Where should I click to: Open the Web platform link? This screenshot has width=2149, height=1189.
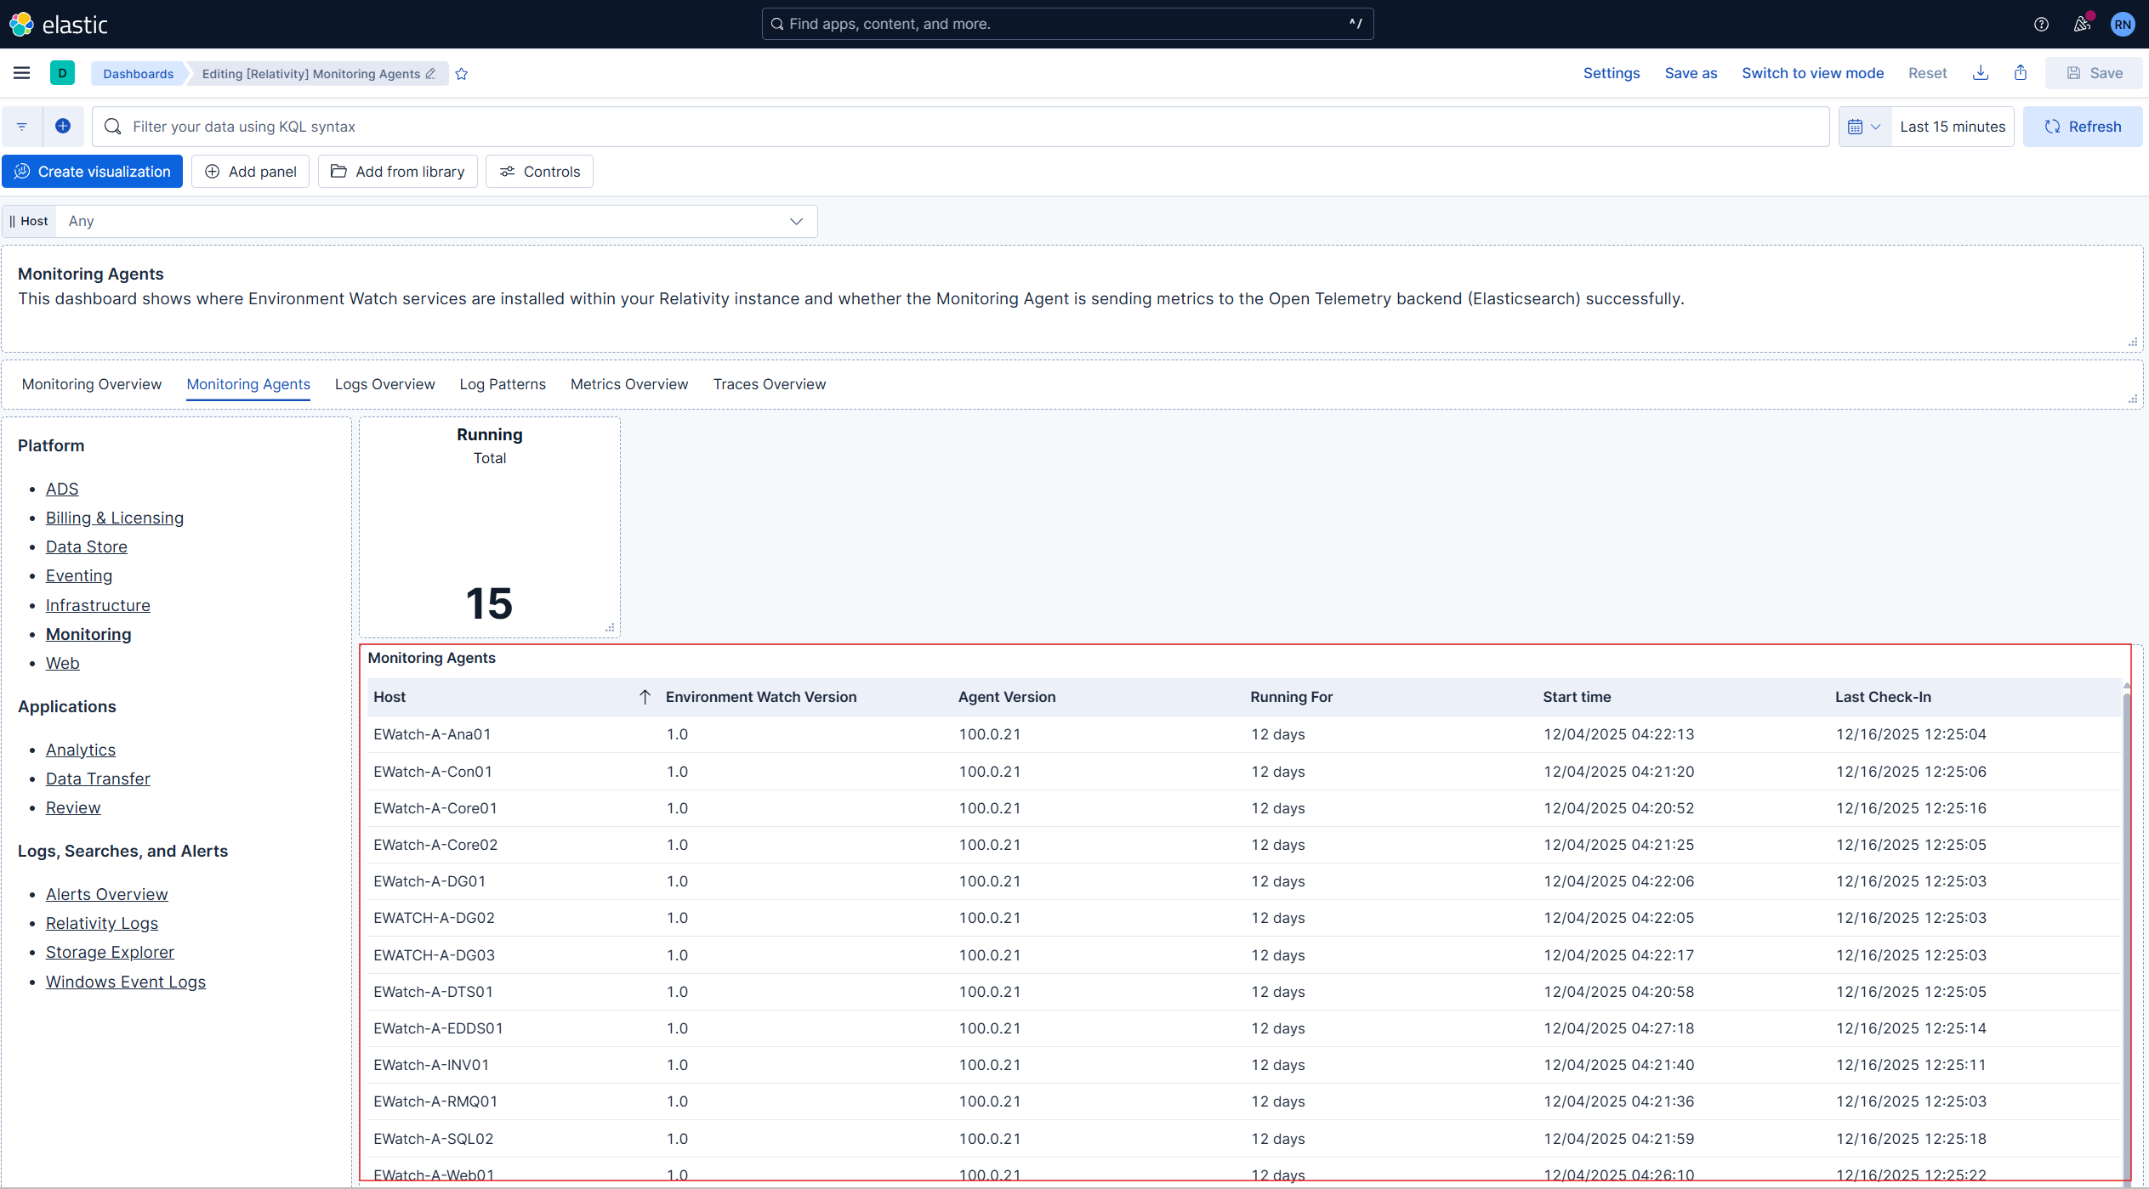[63, 663]
